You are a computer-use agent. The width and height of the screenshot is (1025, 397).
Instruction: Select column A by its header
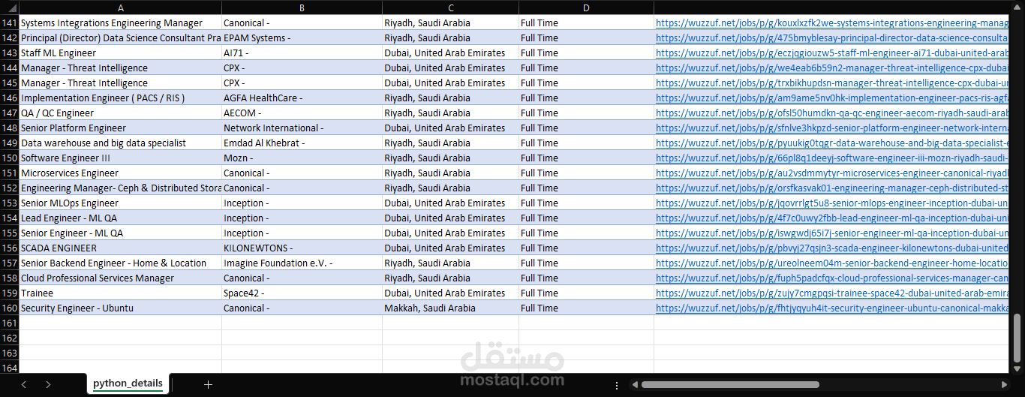pyautogui.click(x=121, y=8)
